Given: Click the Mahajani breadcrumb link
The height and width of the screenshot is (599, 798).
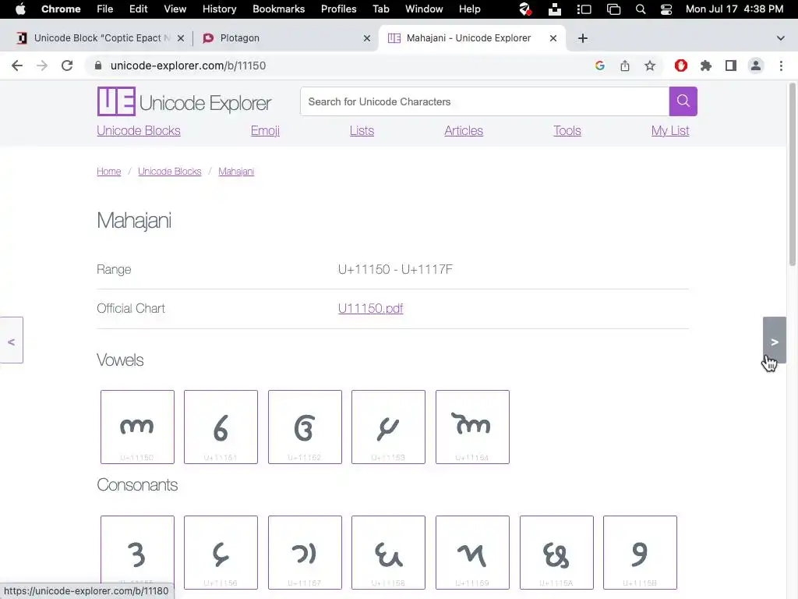Looking at the screenshot, I should tap(236, 172).
